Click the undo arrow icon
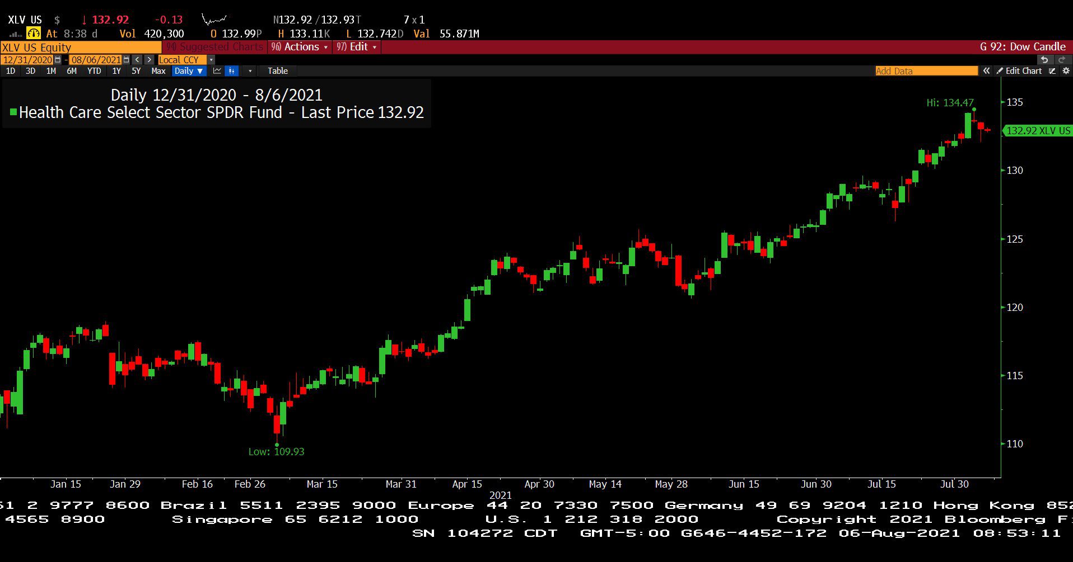Screen dimensions: 1073x562 (x=1044, y=59)
